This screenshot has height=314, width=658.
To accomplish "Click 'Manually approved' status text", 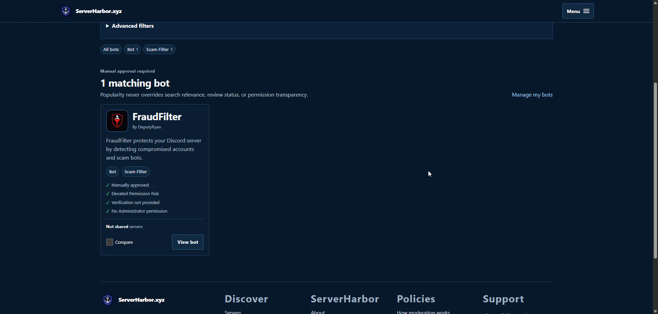I will [x=130, y=185].
